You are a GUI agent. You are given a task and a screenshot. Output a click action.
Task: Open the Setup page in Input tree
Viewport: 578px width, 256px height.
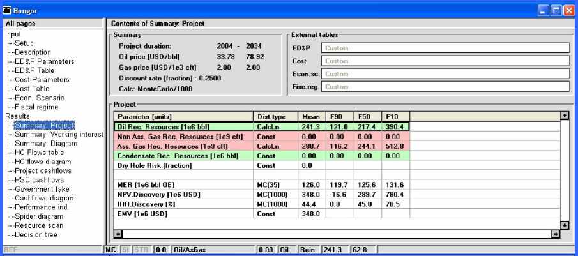[x=24, y=43]
